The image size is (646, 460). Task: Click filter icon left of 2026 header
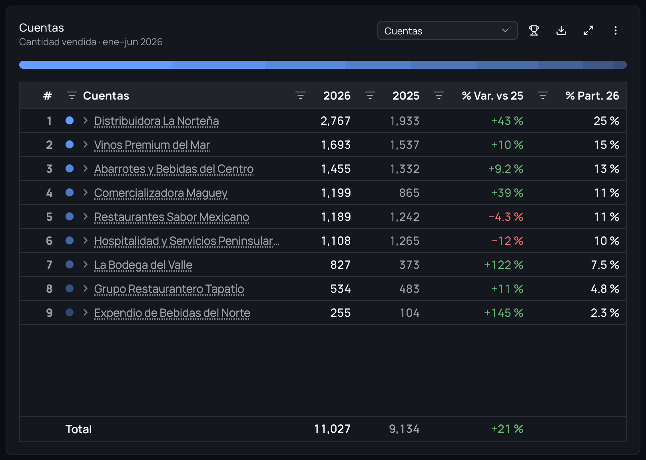point(301,96)
